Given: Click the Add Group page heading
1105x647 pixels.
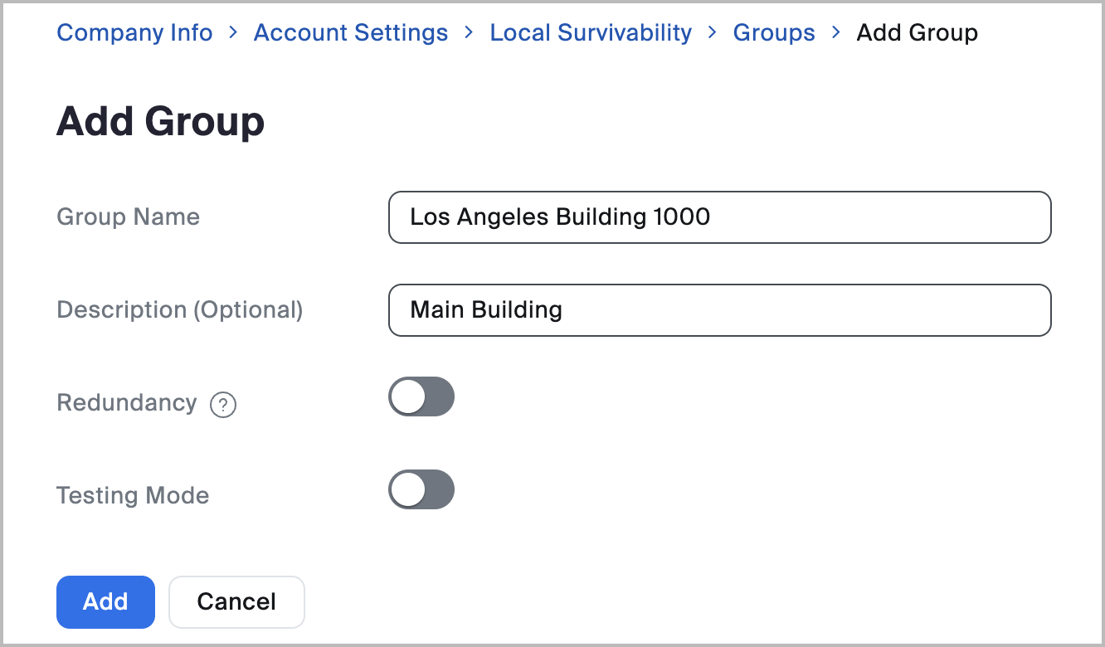Looking at the screenshot, I should (x=160, y=122).
